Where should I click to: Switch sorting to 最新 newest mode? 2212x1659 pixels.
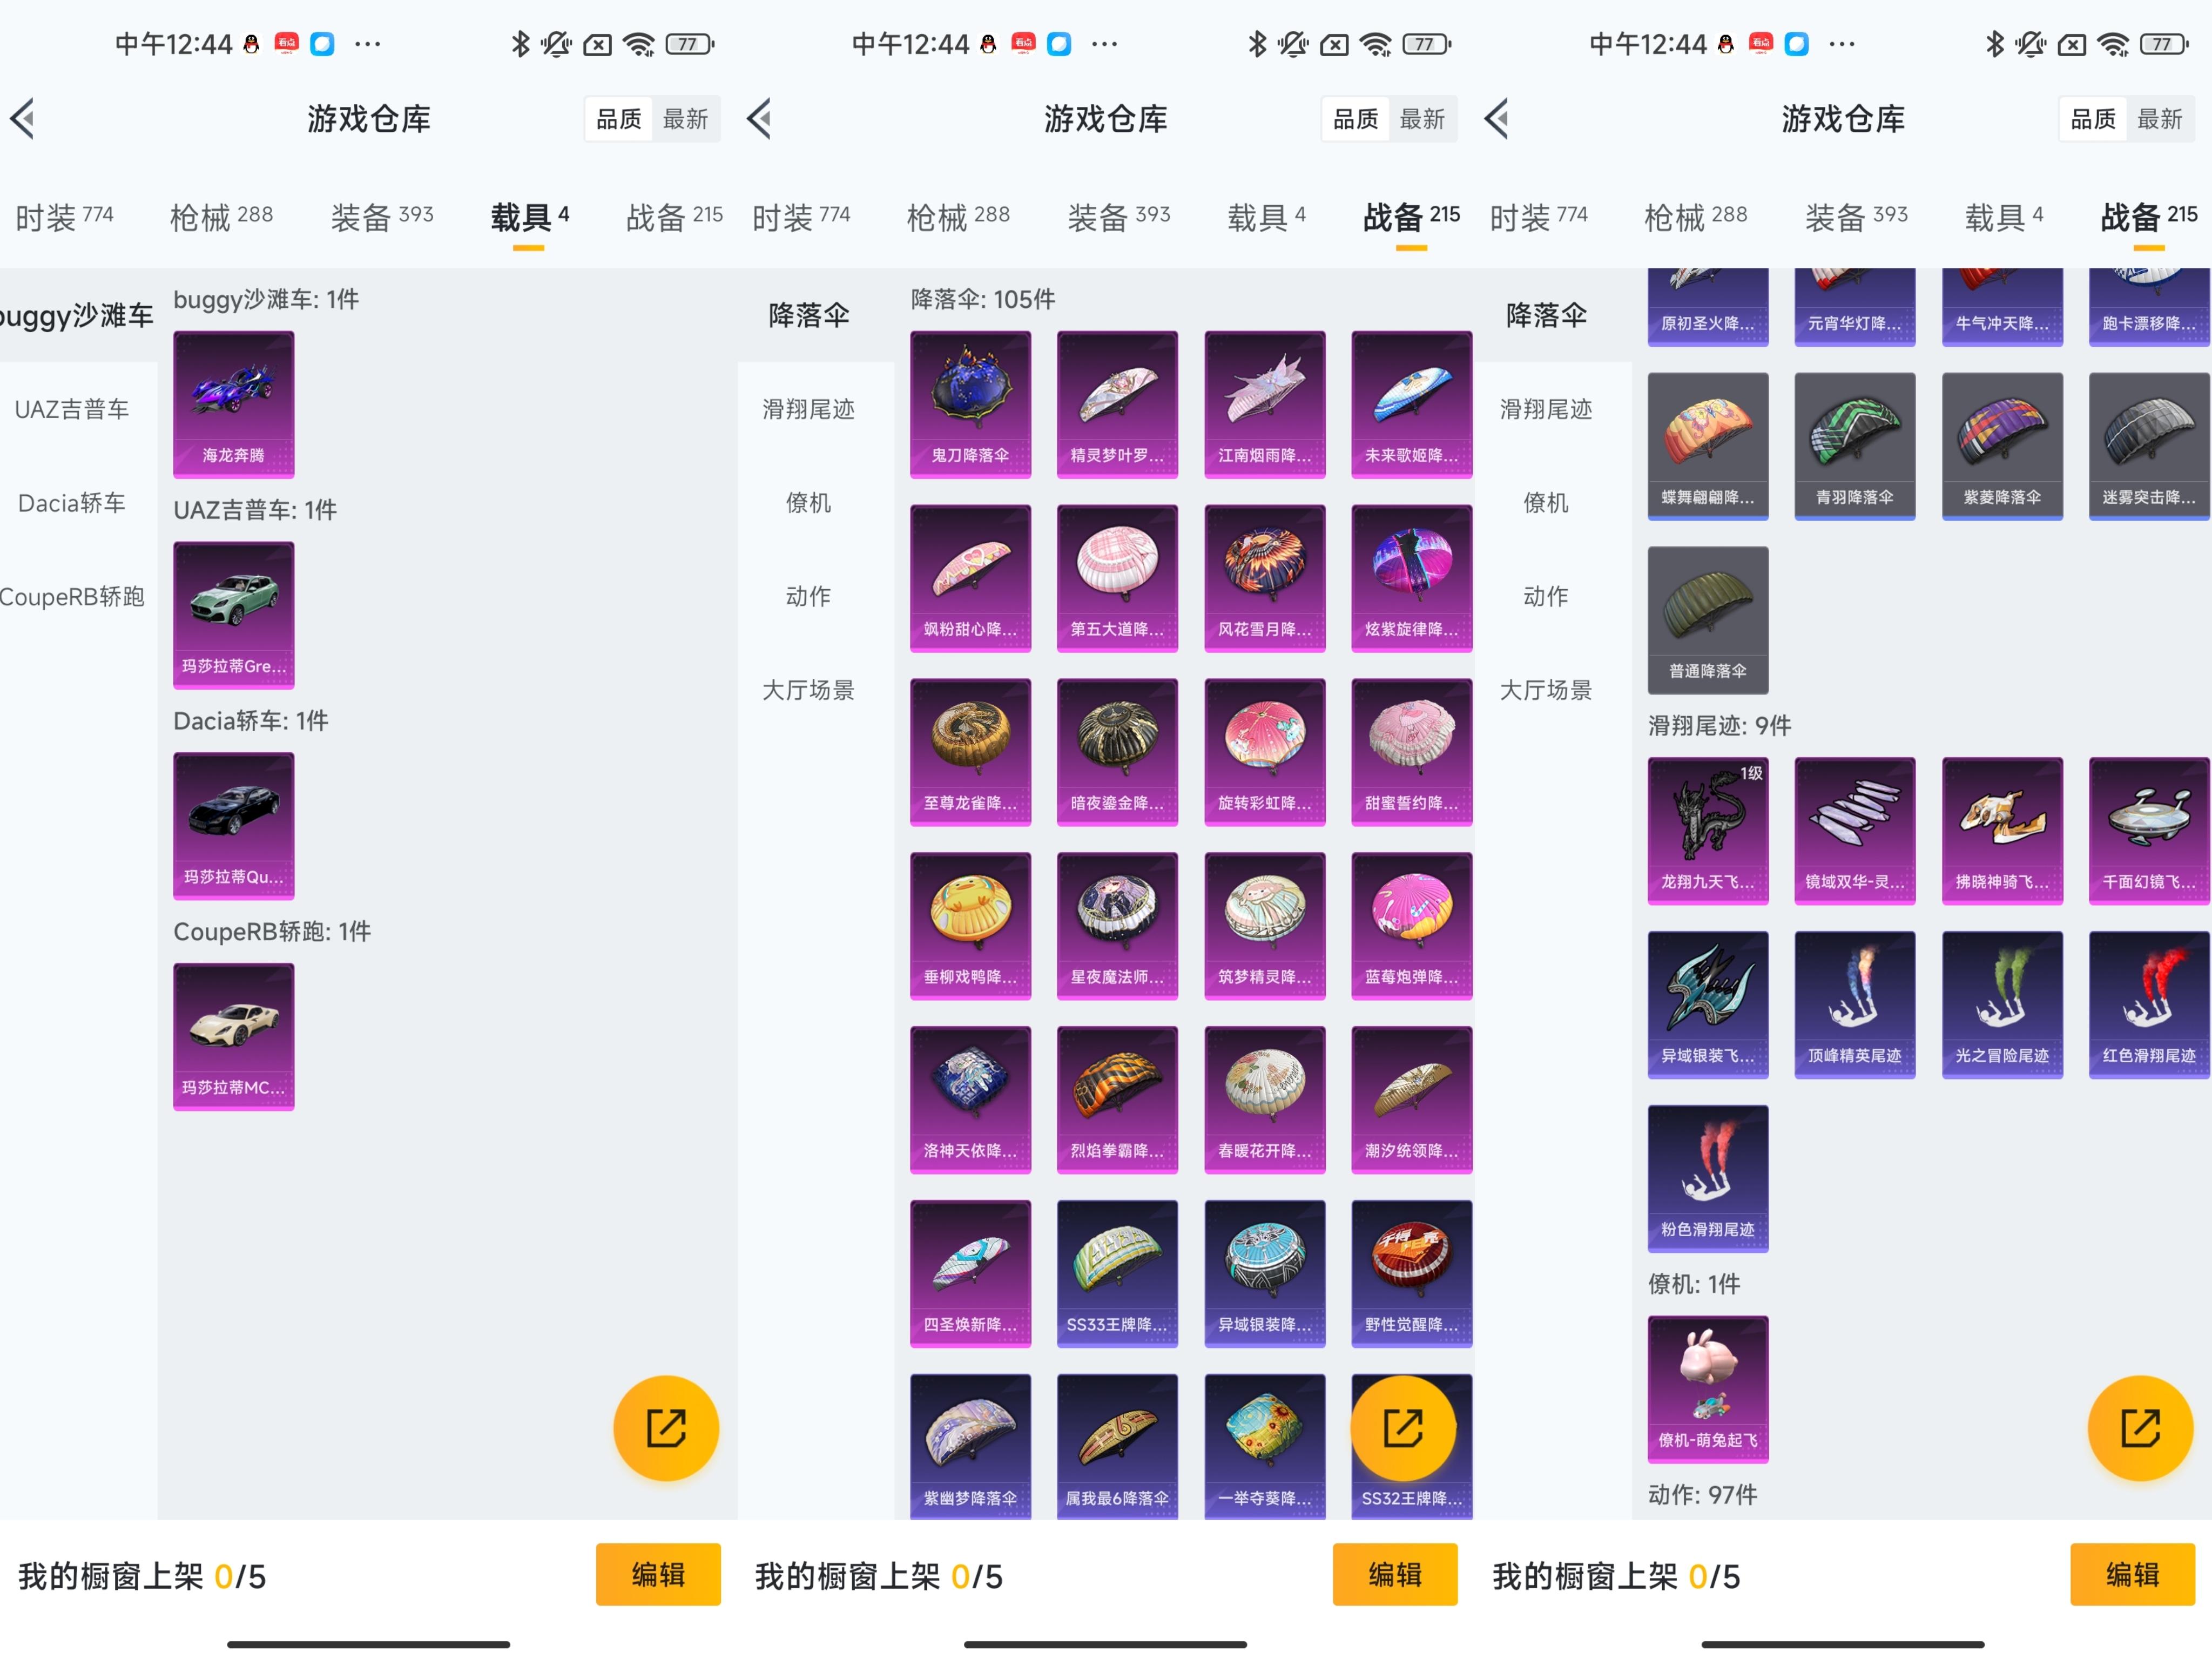pyautogui.click(x=686, y=118)
